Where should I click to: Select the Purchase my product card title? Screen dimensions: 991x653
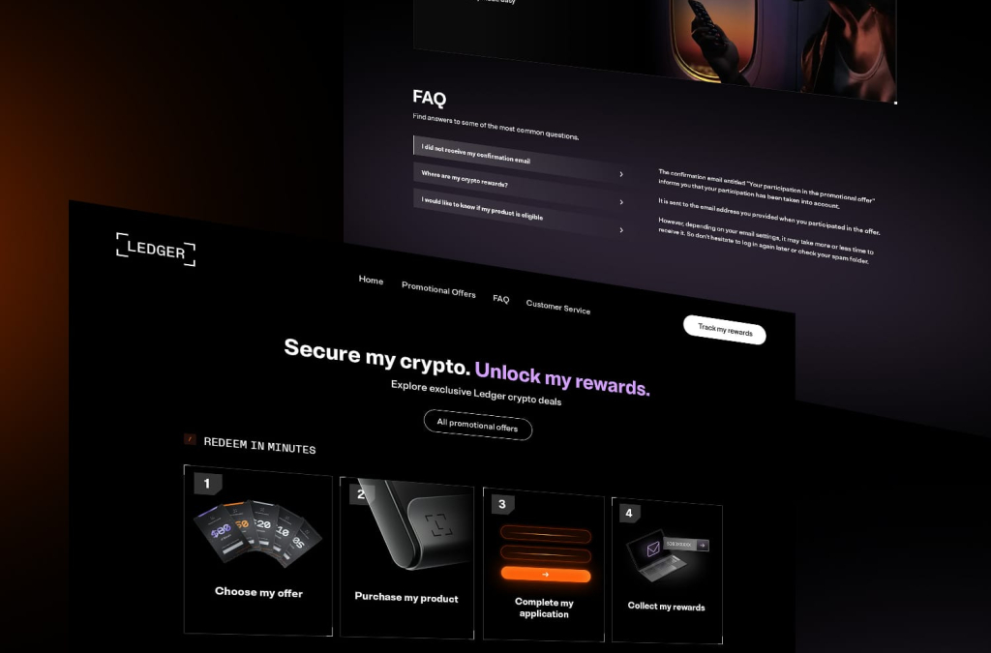(x=406, y=598)
